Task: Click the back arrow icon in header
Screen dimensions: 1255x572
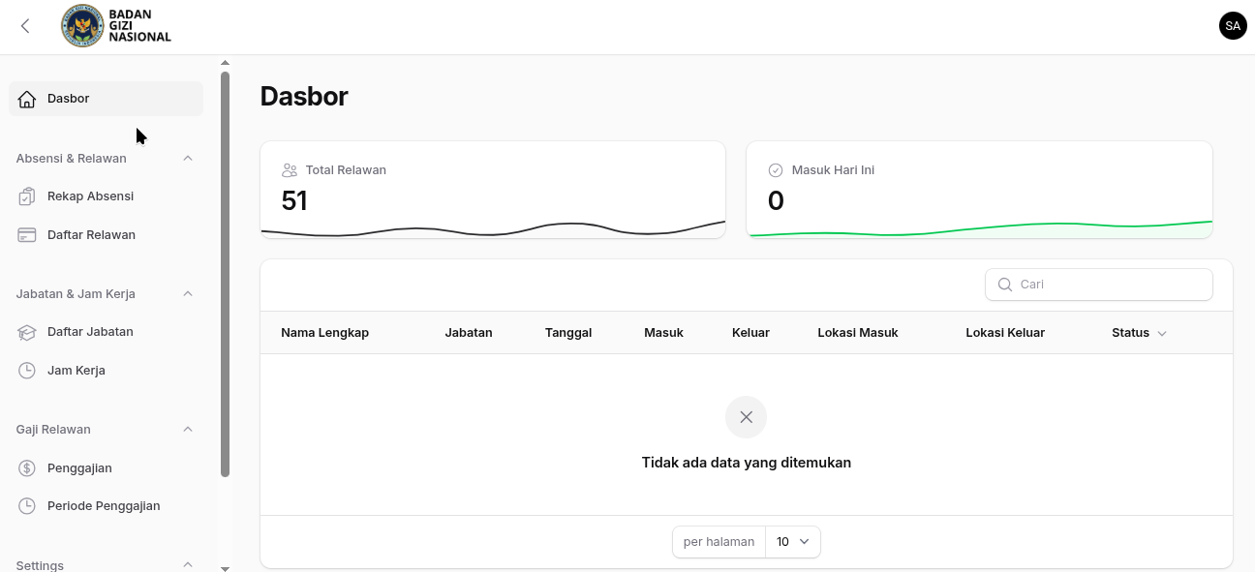Action: click(x=25, y=26)
